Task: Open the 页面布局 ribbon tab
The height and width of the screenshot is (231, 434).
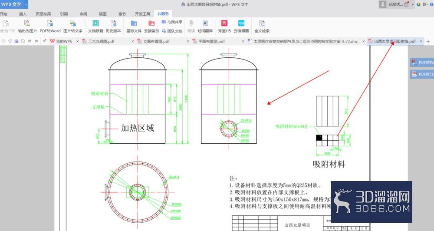Action: click(43, 14)
